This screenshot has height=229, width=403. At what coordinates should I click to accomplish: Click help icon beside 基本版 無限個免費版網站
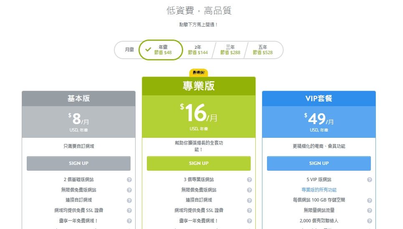129,190
